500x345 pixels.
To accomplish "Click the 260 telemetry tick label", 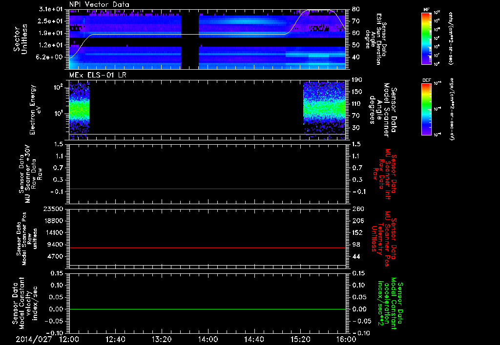I will 358,209.
